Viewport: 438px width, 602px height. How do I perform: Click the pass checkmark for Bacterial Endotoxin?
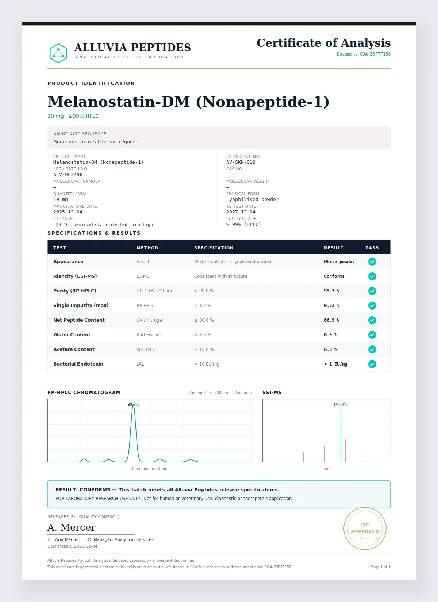[x=372, y=364]
